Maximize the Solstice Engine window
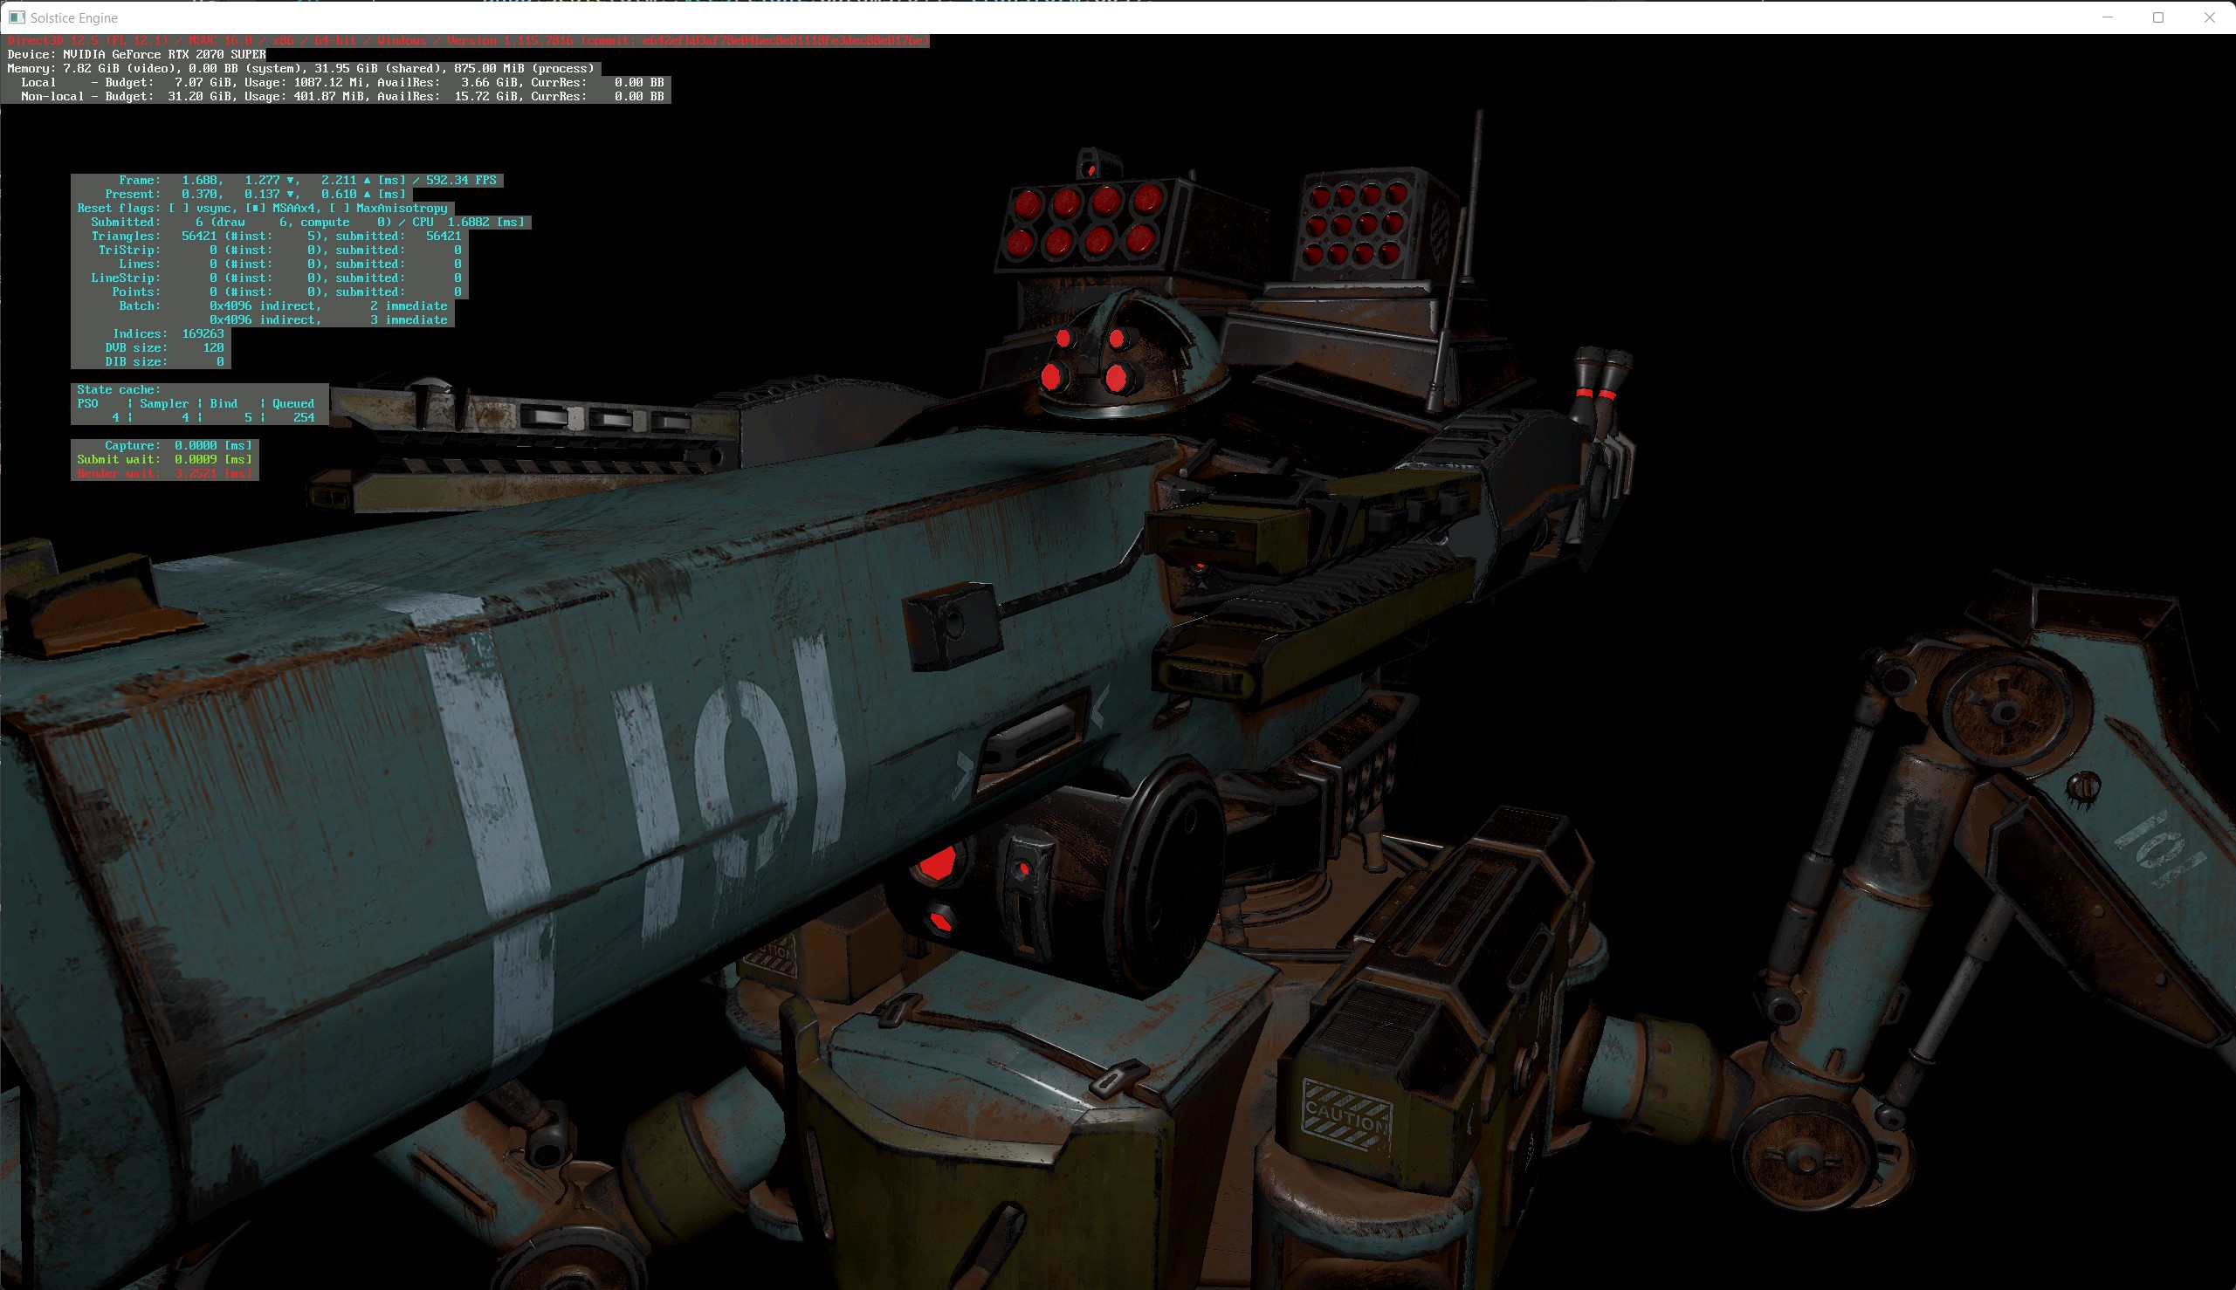2236x1290 pixels. 2158,17
